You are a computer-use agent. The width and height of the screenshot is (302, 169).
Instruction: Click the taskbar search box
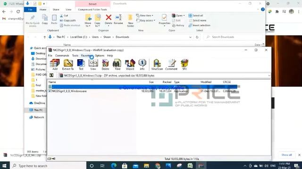point(48,166)
